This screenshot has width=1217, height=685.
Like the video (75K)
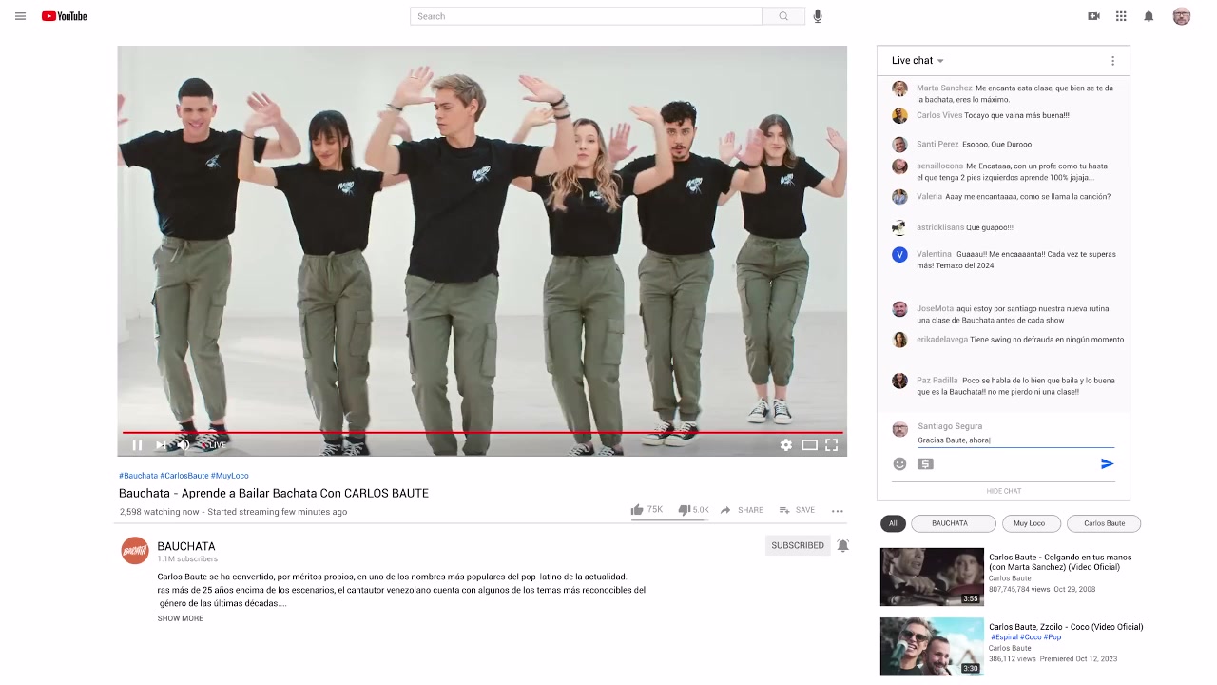[x=647, y=510]
